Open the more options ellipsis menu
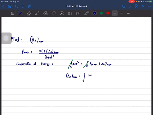This screenshot has width=153, height=115. tap(150, 6)
